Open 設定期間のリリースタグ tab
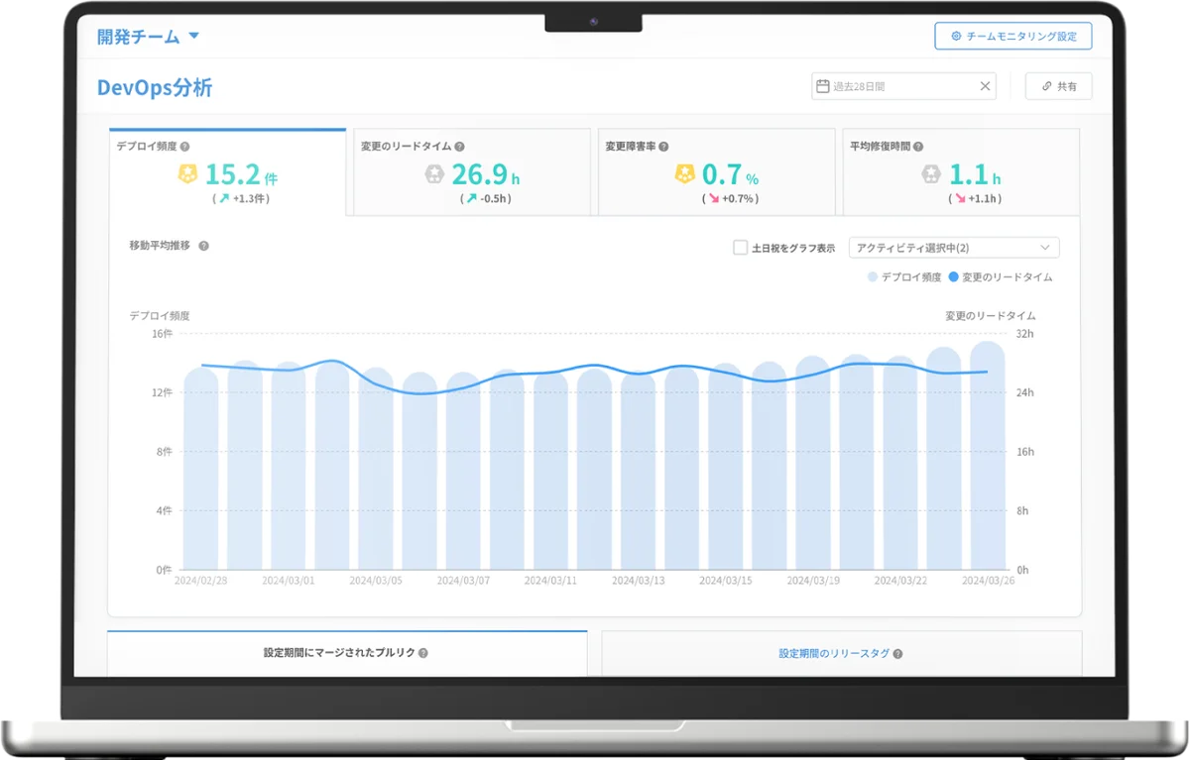The height and width of the screenshot is (760, 1190). (x=841, y=654)
